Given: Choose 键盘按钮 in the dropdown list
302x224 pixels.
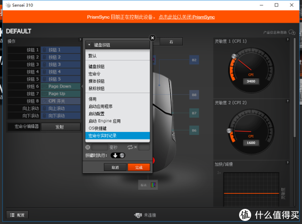Looking at the screenshot, I should coord(117,66).
